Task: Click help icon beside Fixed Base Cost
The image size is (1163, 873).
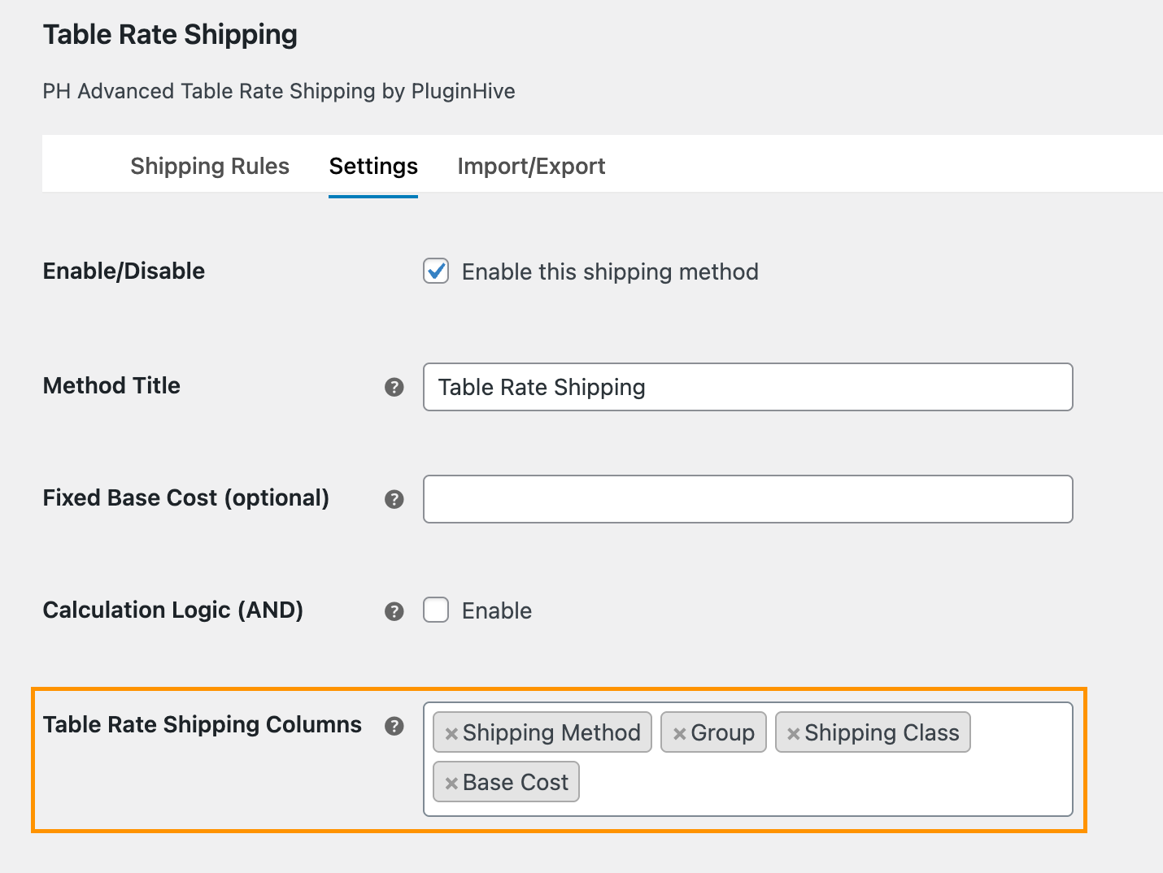Action: click(x=394, y=499)
